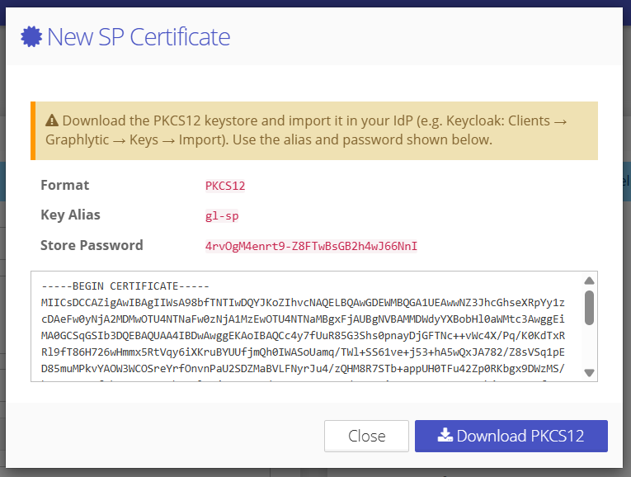631x477 pixels.
Task: Select the store password code value
Action: pyautogui.click(x=311, y=246)
